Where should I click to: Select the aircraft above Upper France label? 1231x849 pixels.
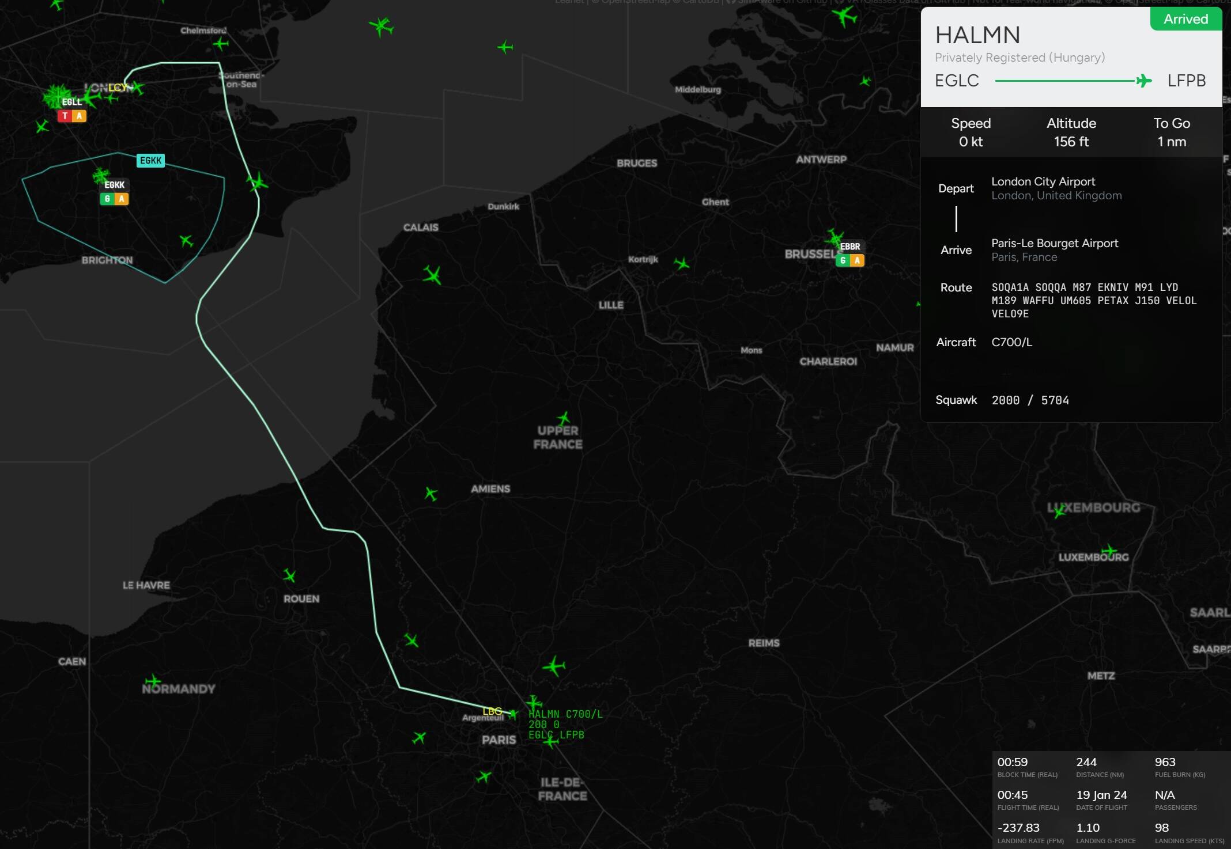(564, 418)
